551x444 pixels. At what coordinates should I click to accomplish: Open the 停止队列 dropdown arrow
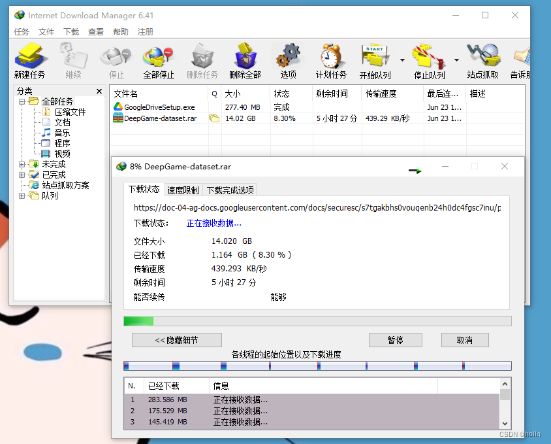[456, 60]
